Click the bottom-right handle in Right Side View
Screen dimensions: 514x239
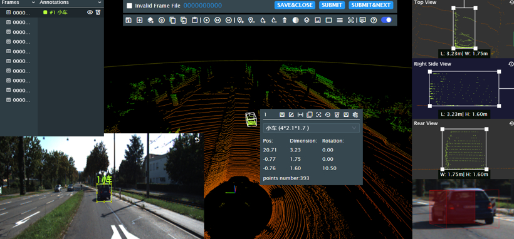[499, 106]
